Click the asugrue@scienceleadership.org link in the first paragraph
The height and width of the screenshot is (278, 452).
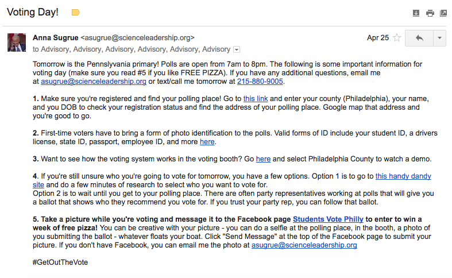tap(94, 81)
